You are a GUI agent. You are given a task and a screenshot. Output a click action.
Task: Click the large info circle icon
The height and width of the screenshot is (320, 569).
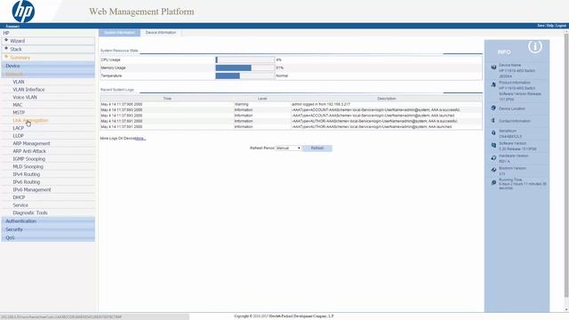(535, 46)
